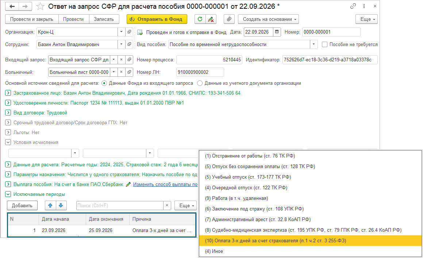Clear the search field in excluded periods

click(x=167, y=206)
